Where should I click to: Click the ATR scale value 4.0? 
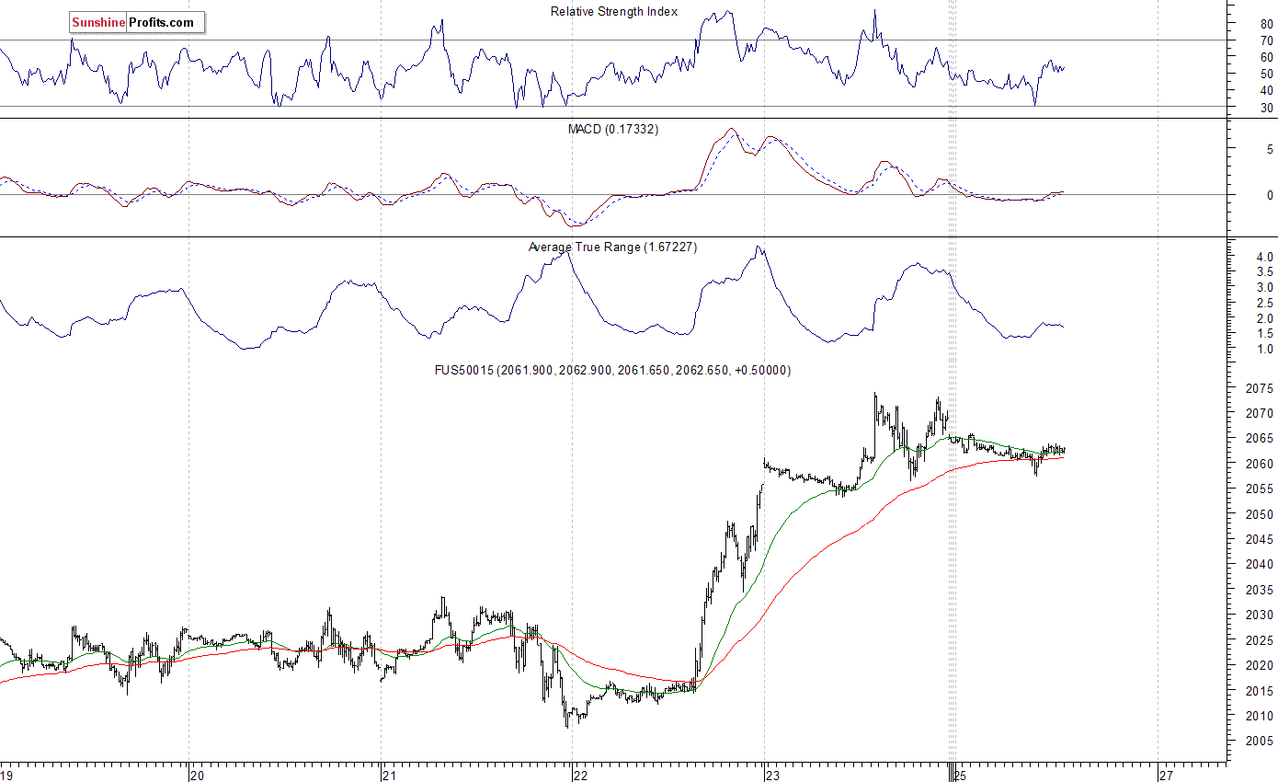tap(1264, 258)
